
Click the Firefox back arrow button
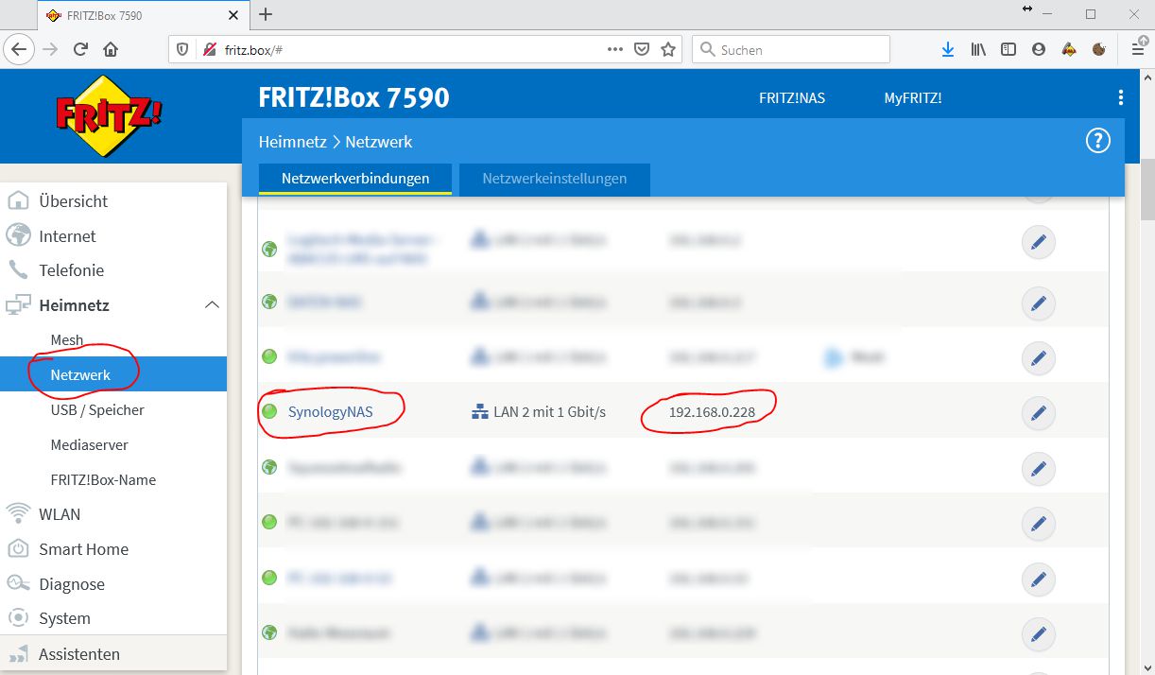tap(20, 50)
